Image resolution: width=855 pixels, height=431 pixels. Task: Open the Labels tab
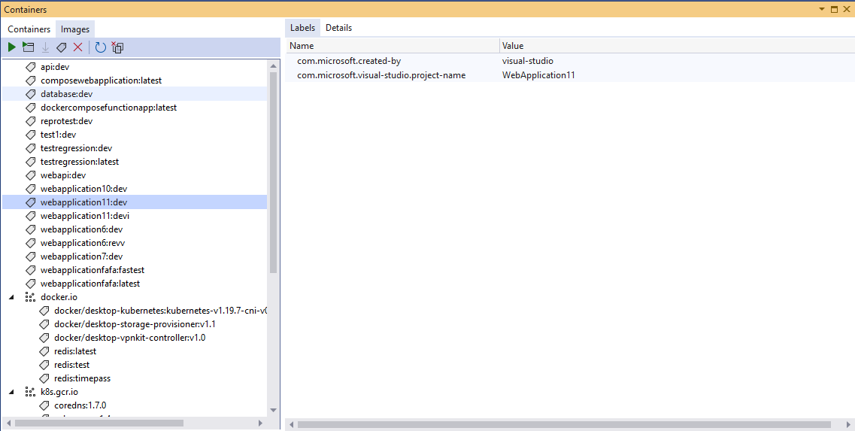point(302,28)
